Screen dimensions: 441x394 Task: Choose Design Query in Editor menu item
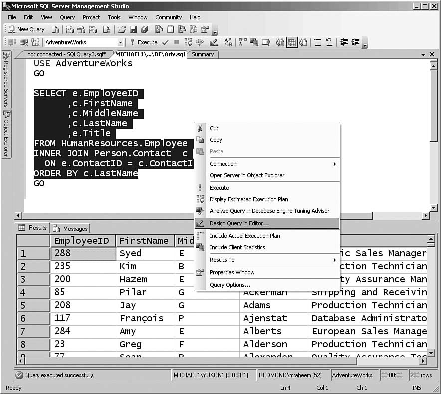pyautogui.click(x=267, y=223)
